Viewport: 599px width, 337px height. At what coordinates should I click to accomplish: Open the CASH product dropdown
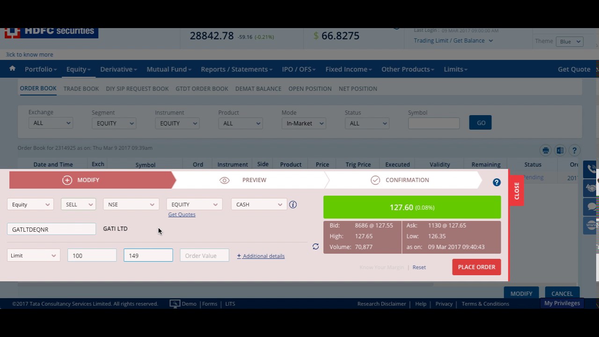pos(259,204)
